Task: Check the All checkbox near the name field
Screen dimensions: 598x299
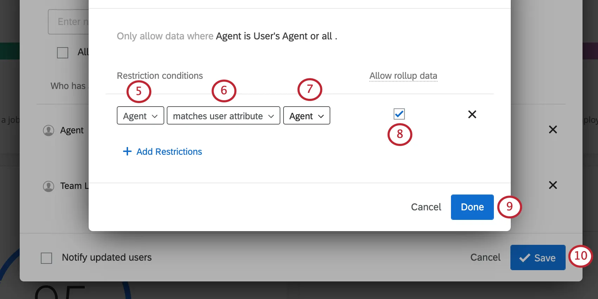Action: point(62,52)
